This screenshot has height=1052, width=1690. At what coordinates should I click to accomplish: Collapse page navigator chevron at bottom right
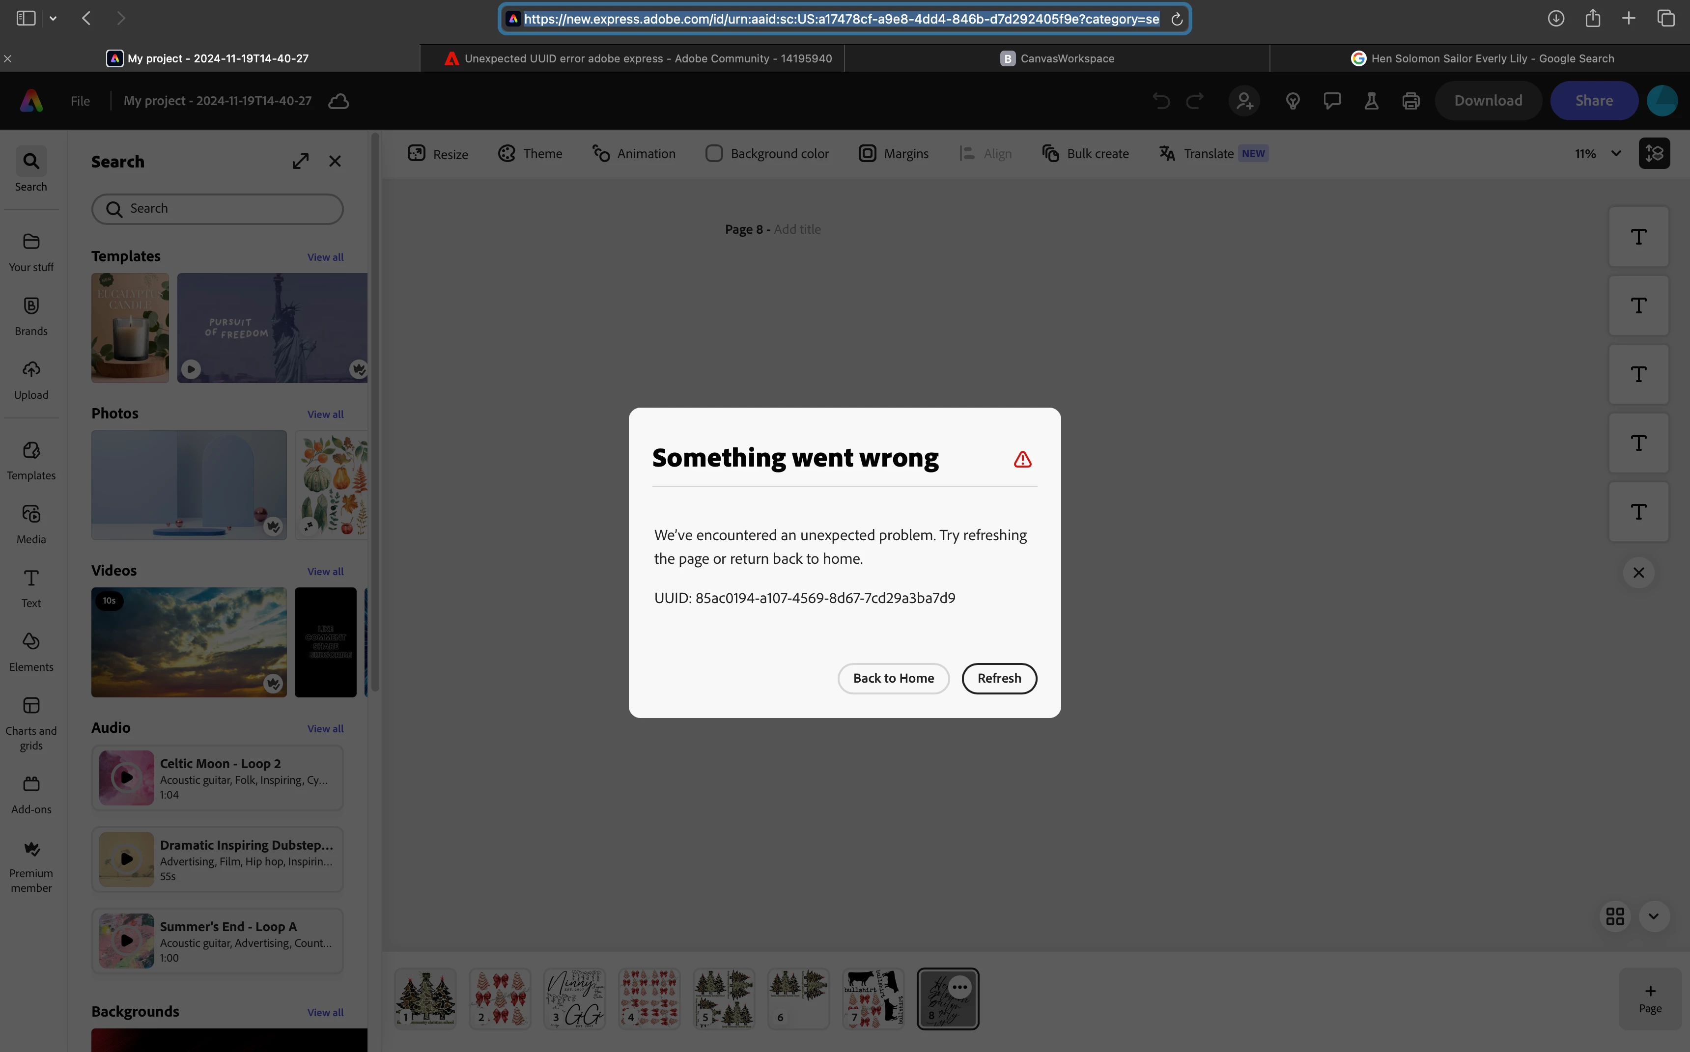(x=1654, y=916)
